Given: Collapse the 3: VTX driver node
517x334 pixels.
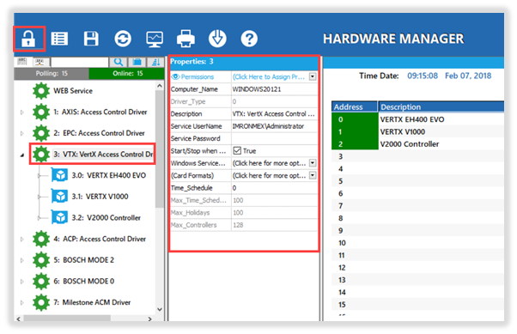Looking at the screenshot, I should [22, 155].
